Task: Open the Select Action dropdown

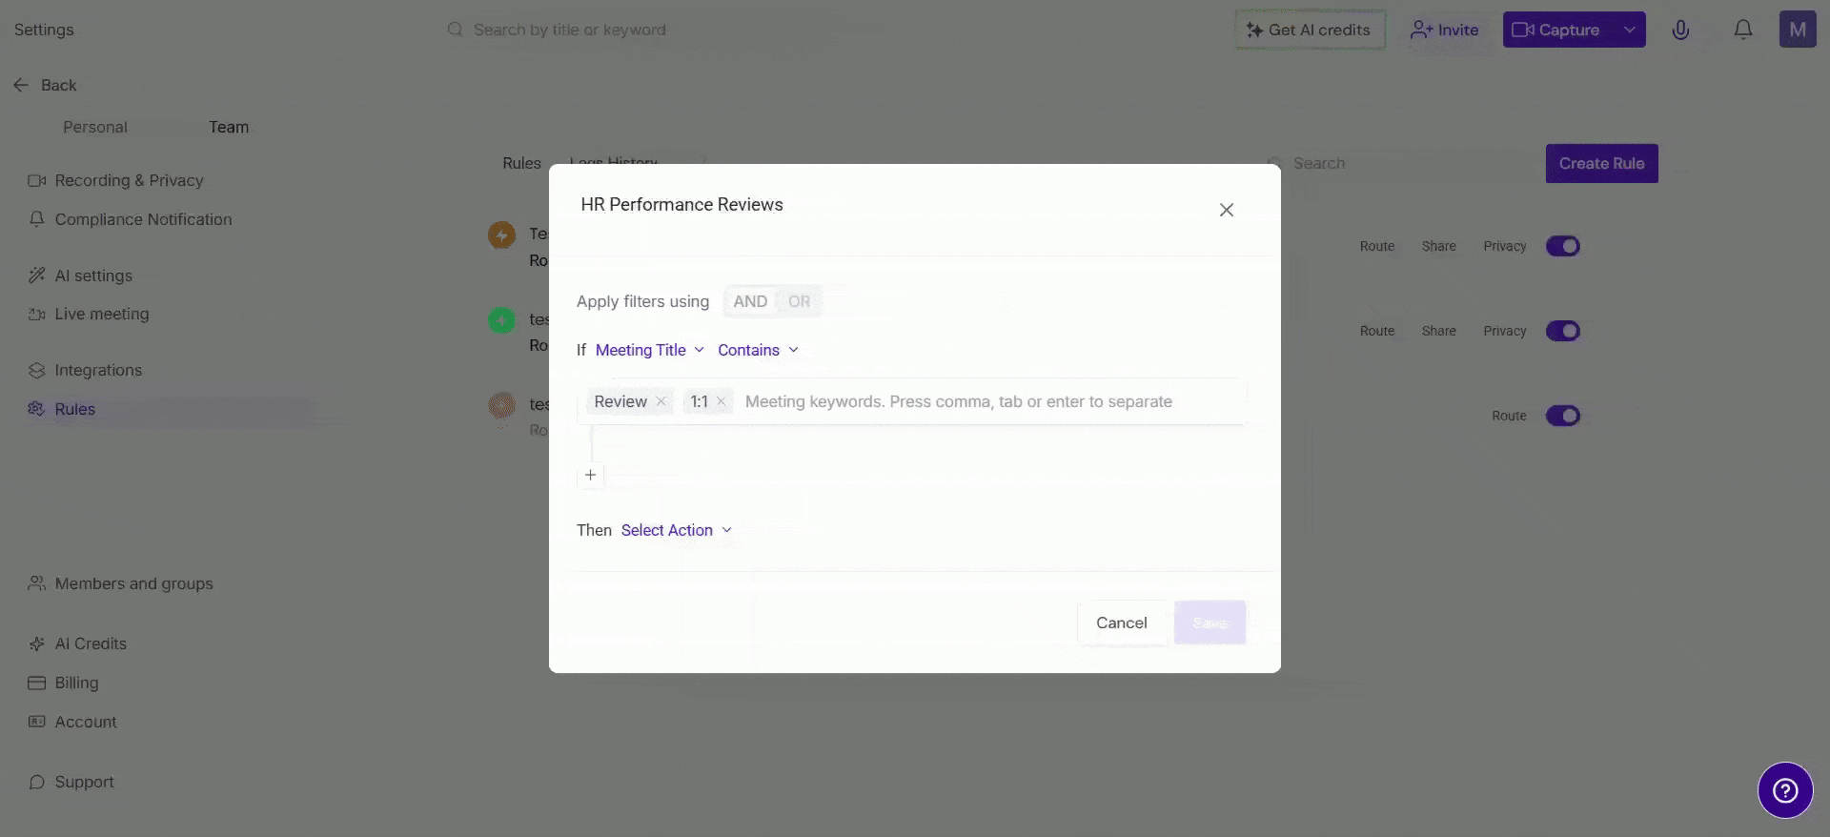Action: 676,530
